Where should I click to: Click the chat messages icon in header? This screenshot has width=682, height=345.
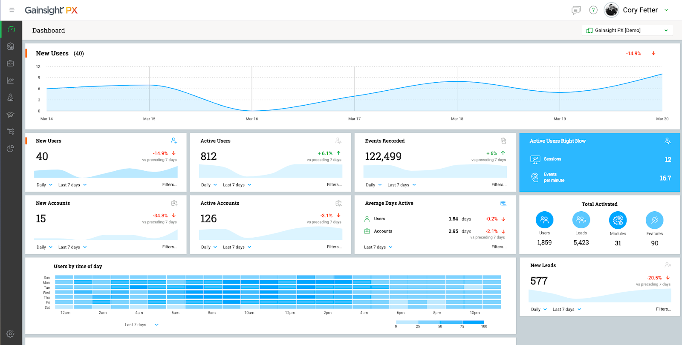(576, 10)
